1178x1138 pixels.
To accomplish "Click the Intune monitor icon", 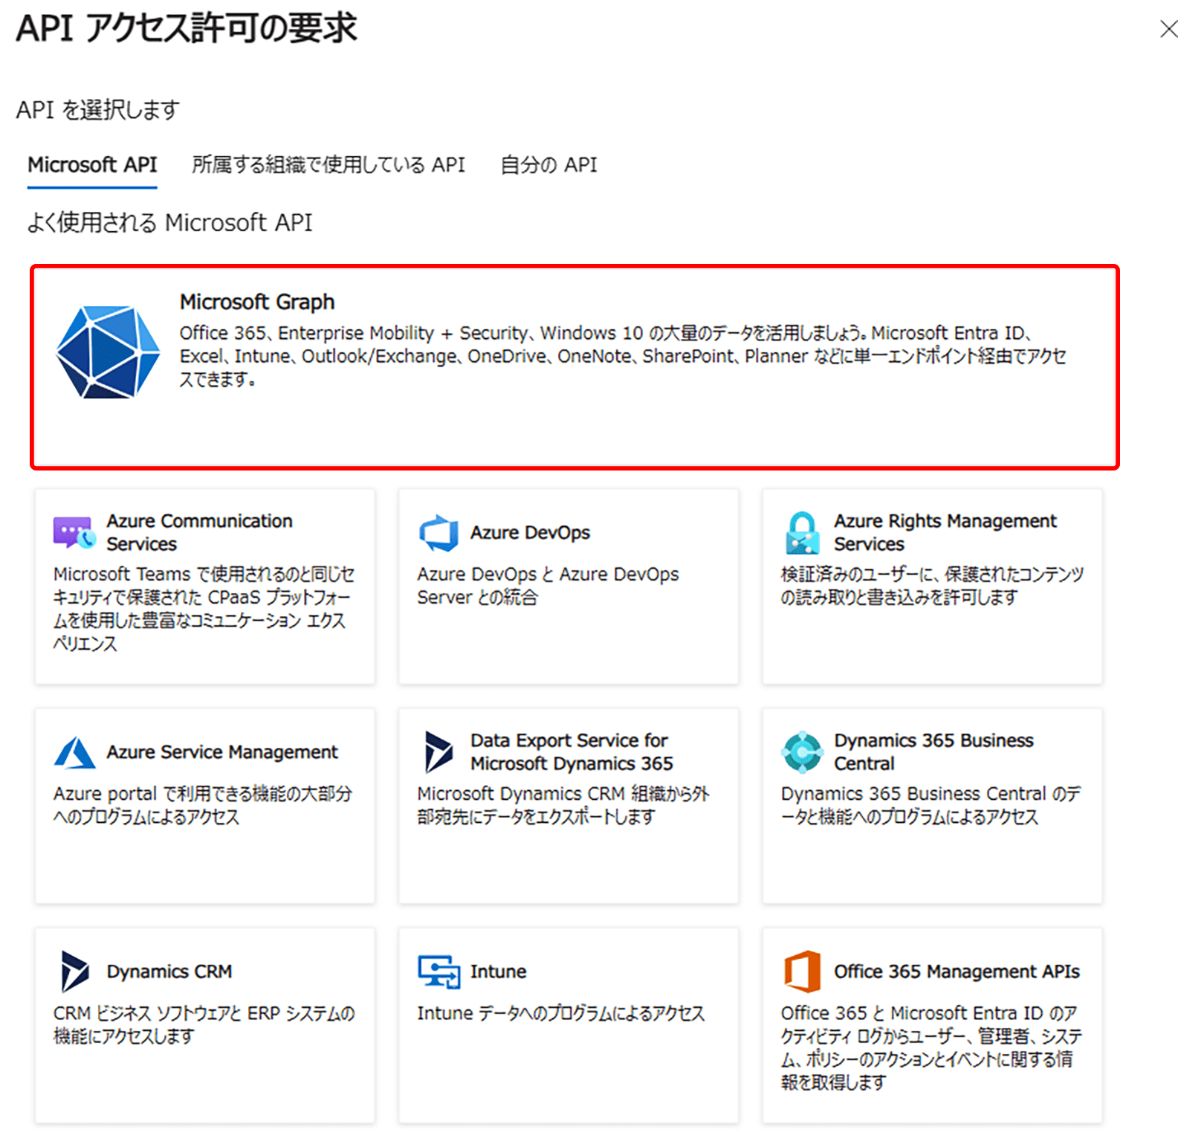I will (x=438, y=971).
